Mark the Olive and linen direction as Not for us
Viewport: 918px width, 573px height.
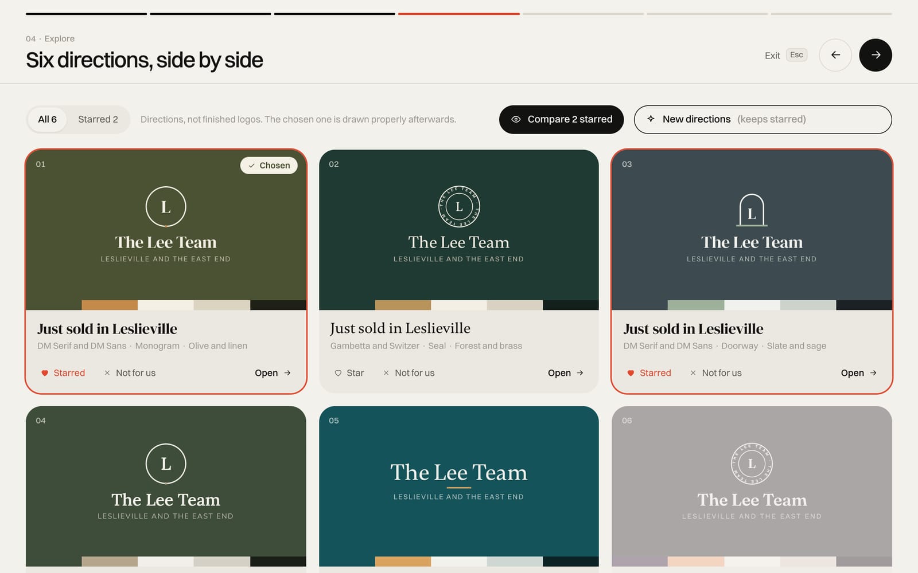click(x=130, y=373)
